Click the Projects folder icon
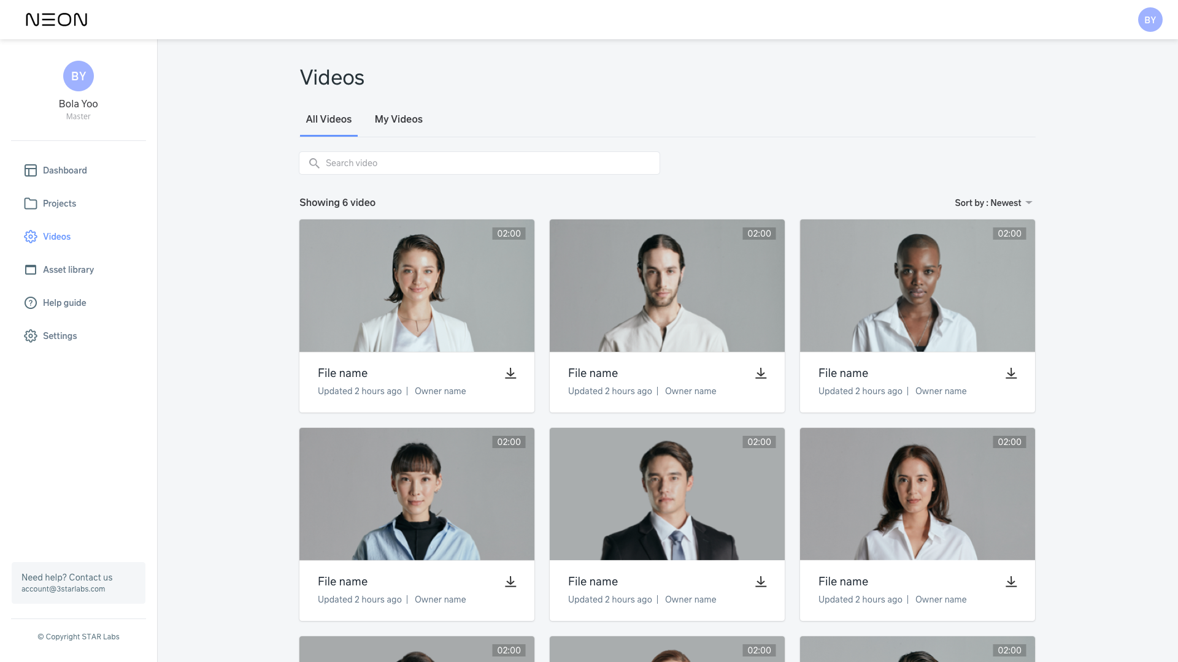This screenshot has width=1178, height=662. [31, 204]
